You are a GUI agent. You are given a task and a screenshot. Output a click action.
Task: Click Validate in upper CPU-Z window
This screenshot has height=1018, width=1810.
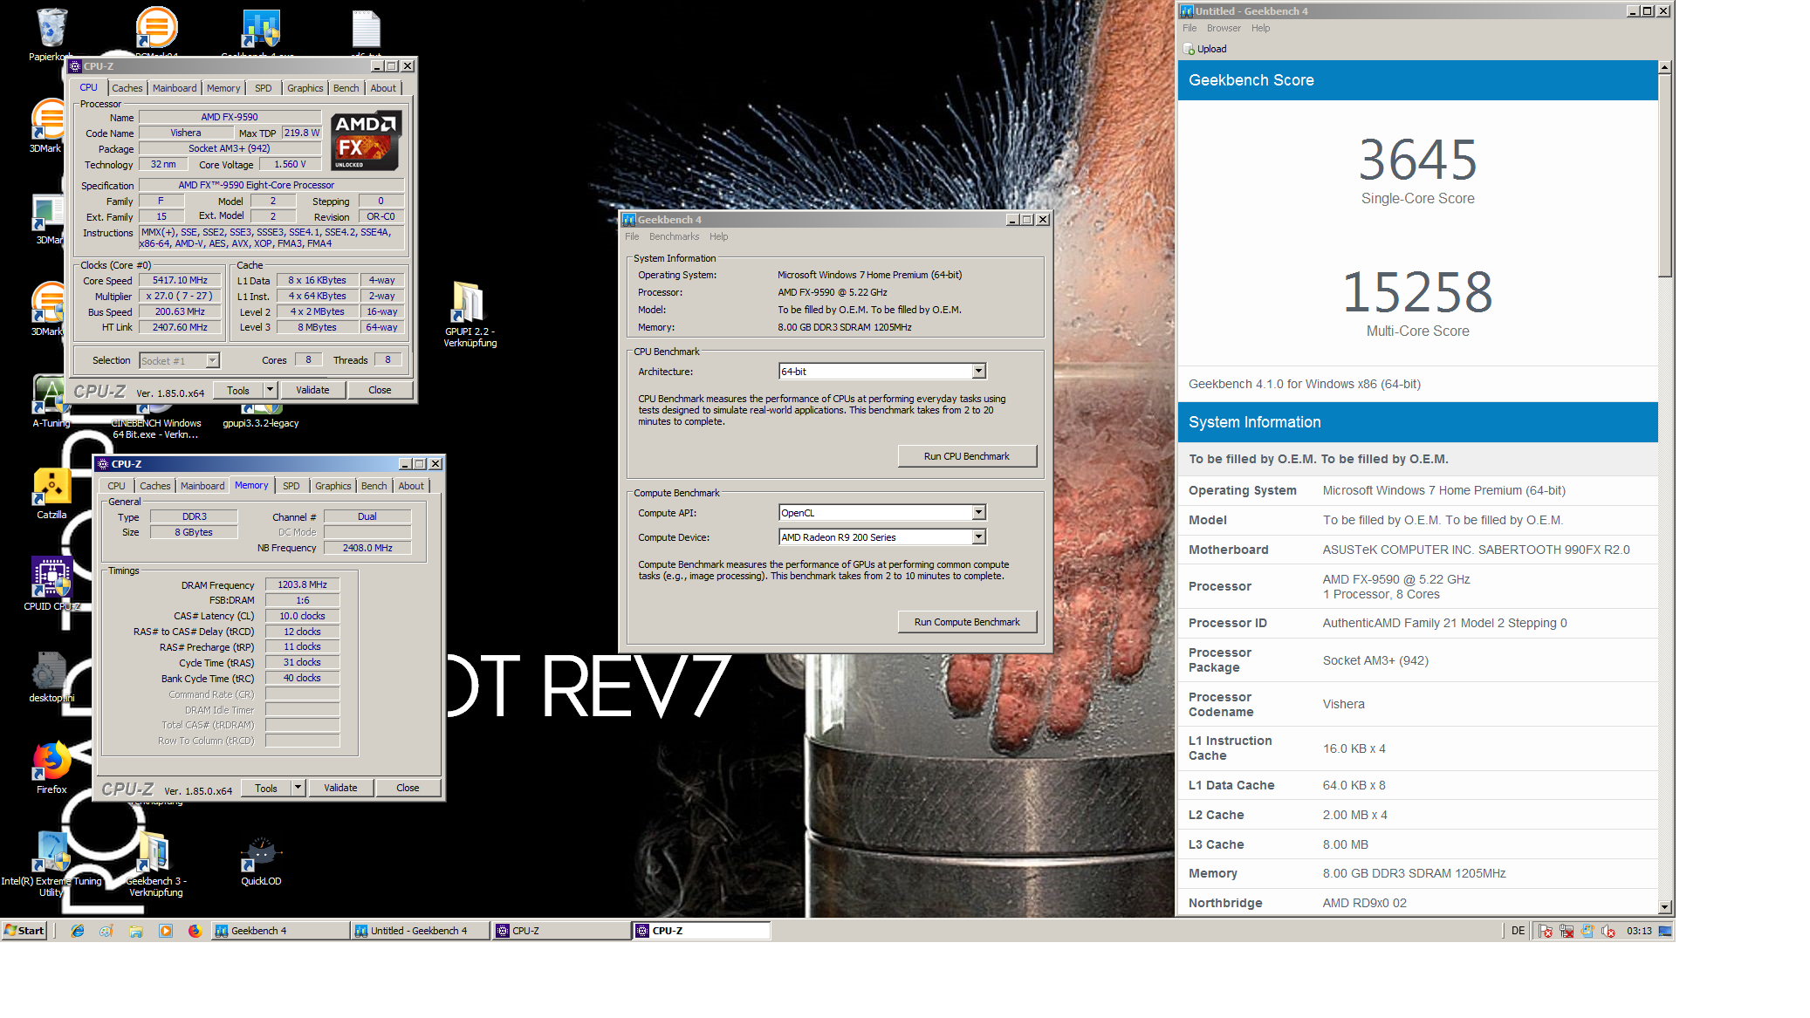pyautogui.click(x=312, y=390)
